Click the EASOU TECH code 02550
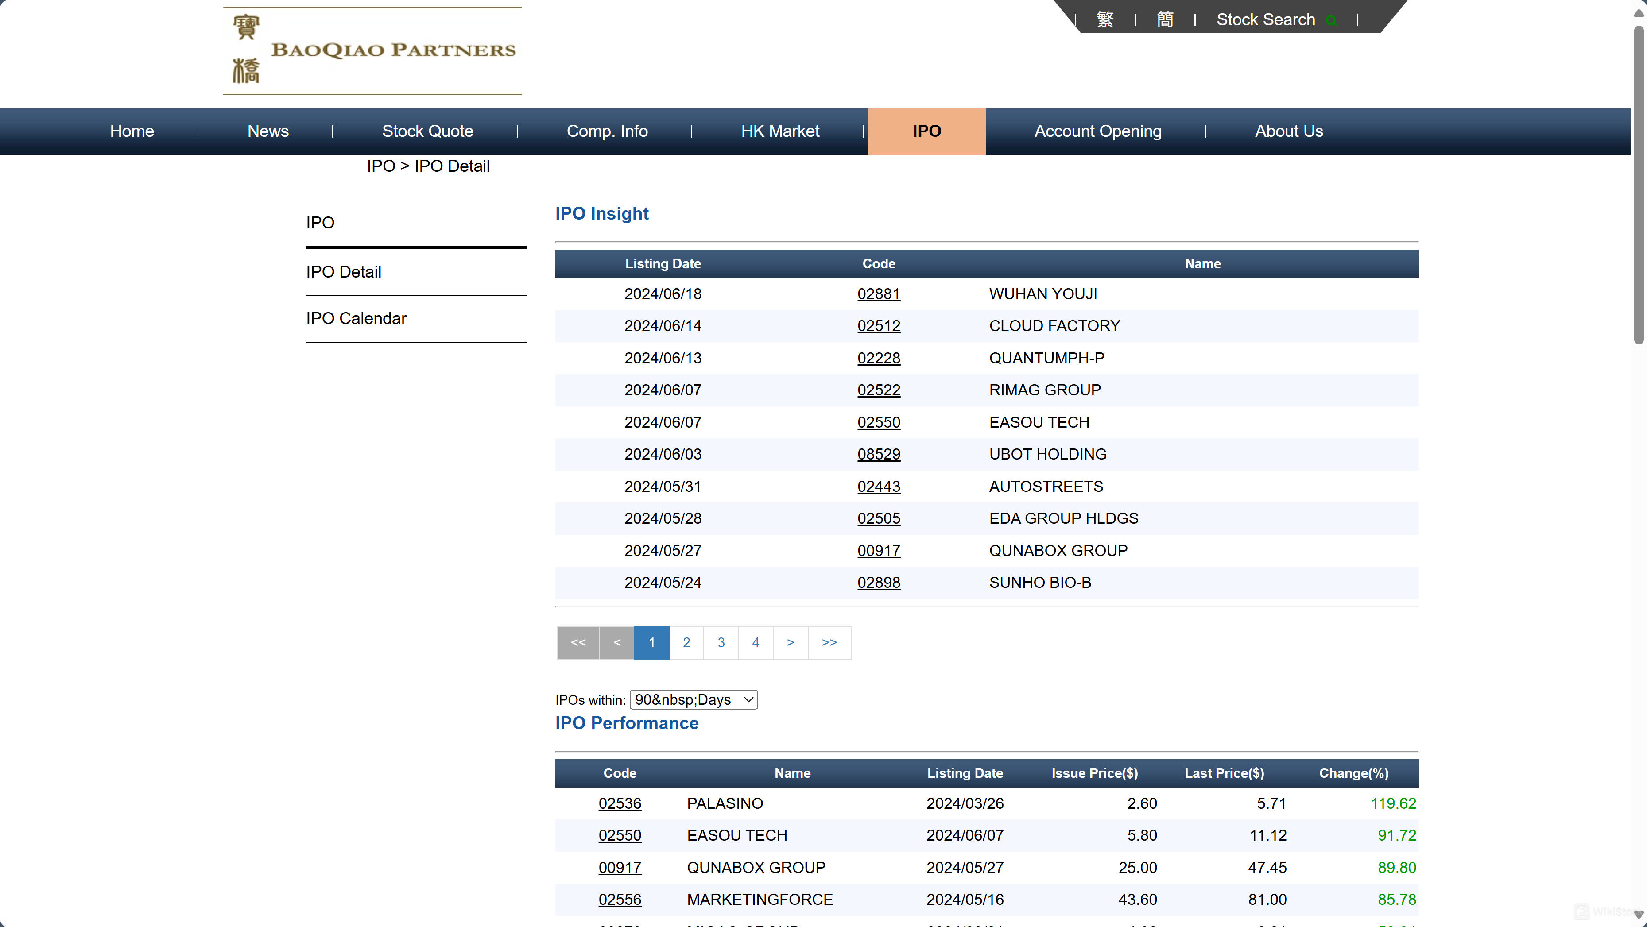This screenshot has height=927, width=1647. 879,422
